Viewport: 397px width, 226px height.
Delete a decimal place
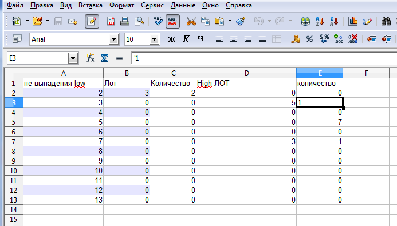353,39
